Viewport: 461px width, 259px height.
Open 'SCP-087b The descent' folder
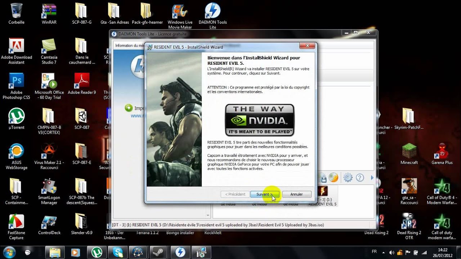tap(82, 192)
